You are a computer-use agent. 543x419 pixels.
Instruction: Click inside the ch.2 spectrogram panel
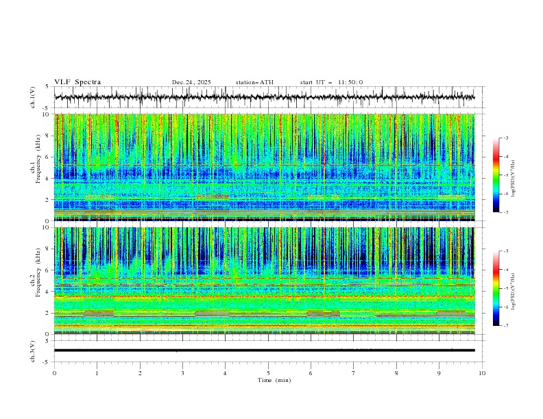coord(265,281)
